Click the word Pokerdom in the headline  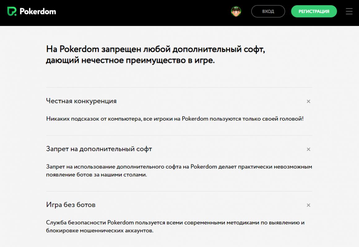[x=79, y=49]
